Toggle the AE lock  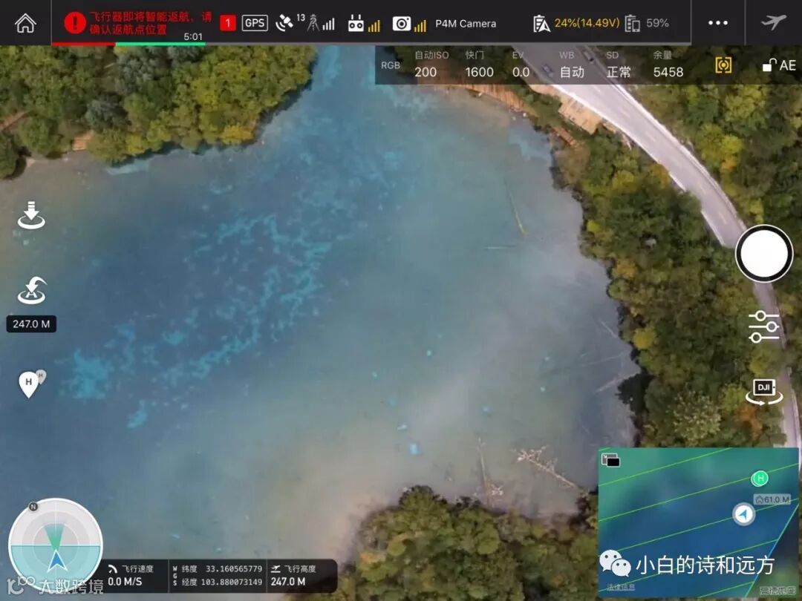pos(779,65)
